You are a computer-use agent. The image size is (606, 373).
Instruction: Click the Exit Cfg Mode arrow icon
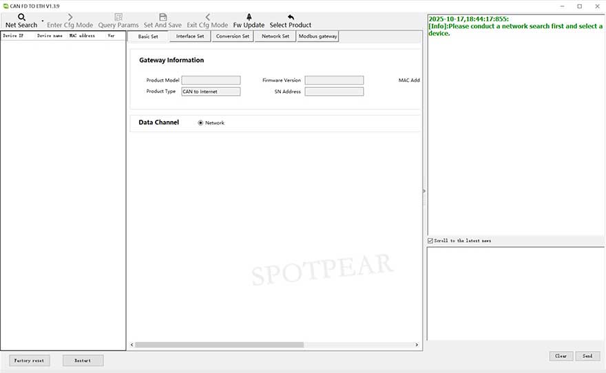click(x=207, y=17)
